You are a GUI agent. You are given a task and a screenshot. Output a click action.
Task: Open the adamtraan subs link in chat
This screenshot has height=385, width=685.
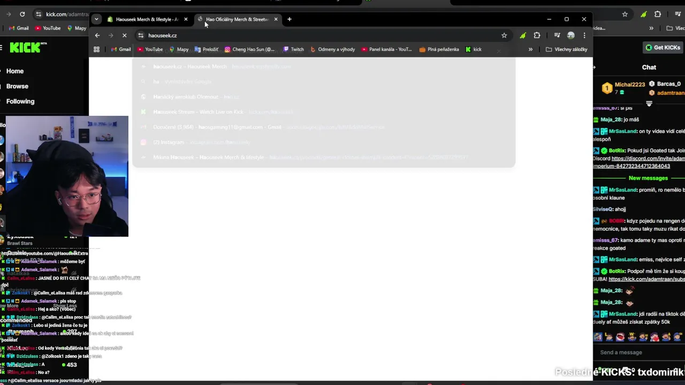[x=646, y=279]
